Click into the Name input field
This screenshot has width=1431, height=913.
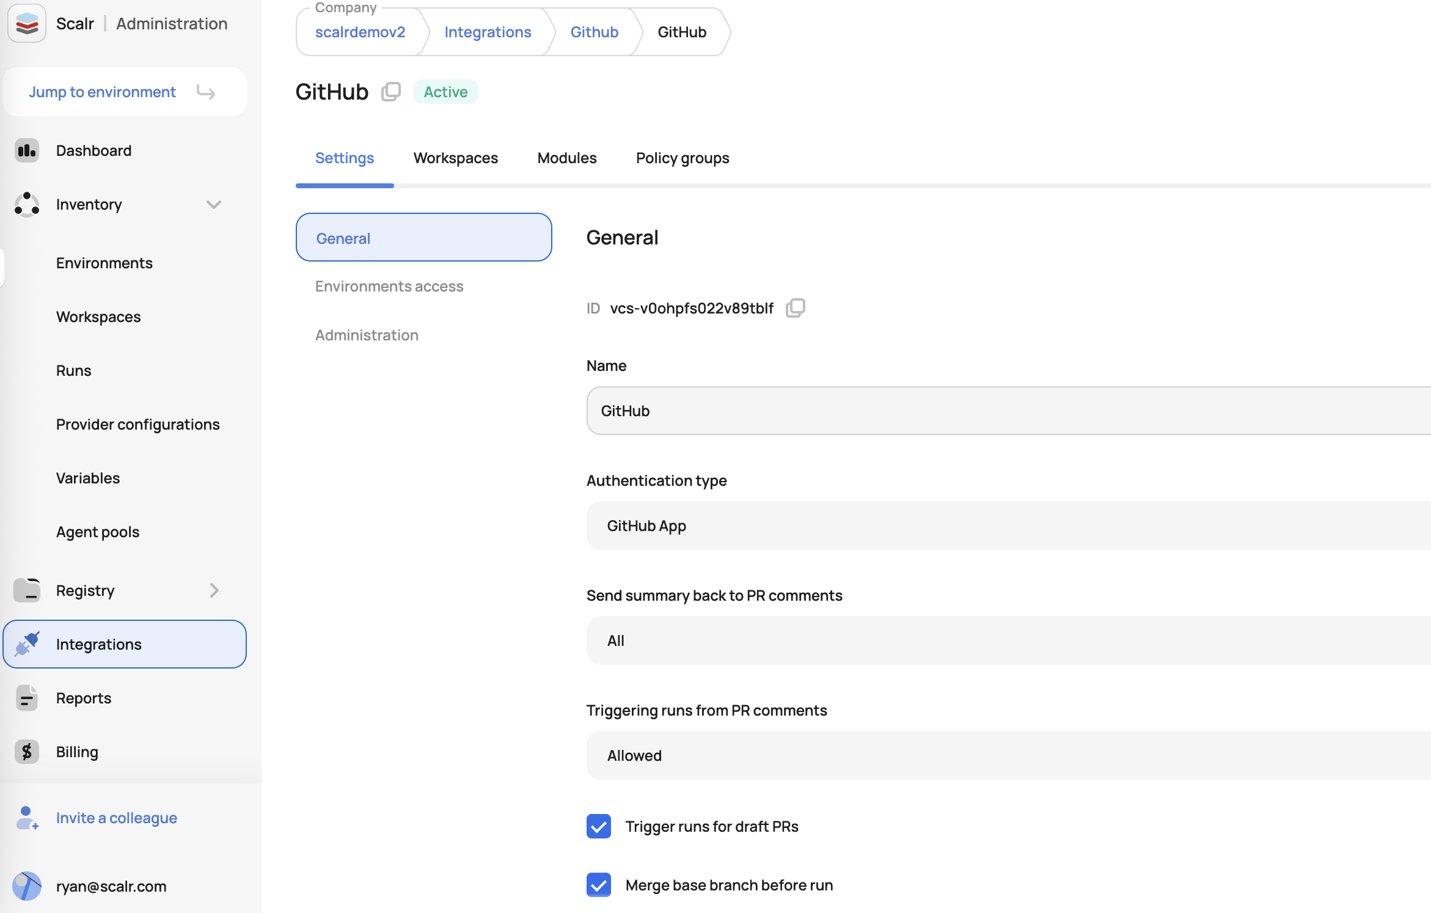click(1008, 411)
